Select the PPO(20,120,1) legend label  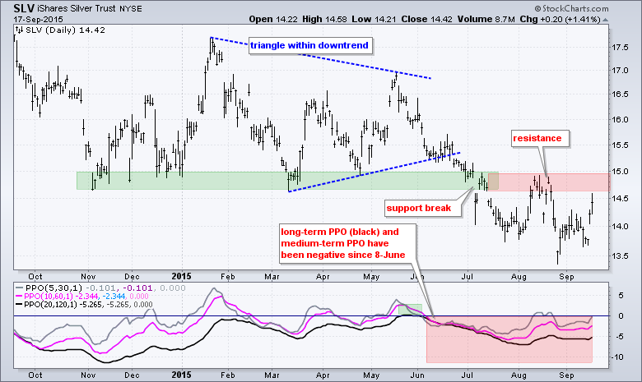point(50,305)
